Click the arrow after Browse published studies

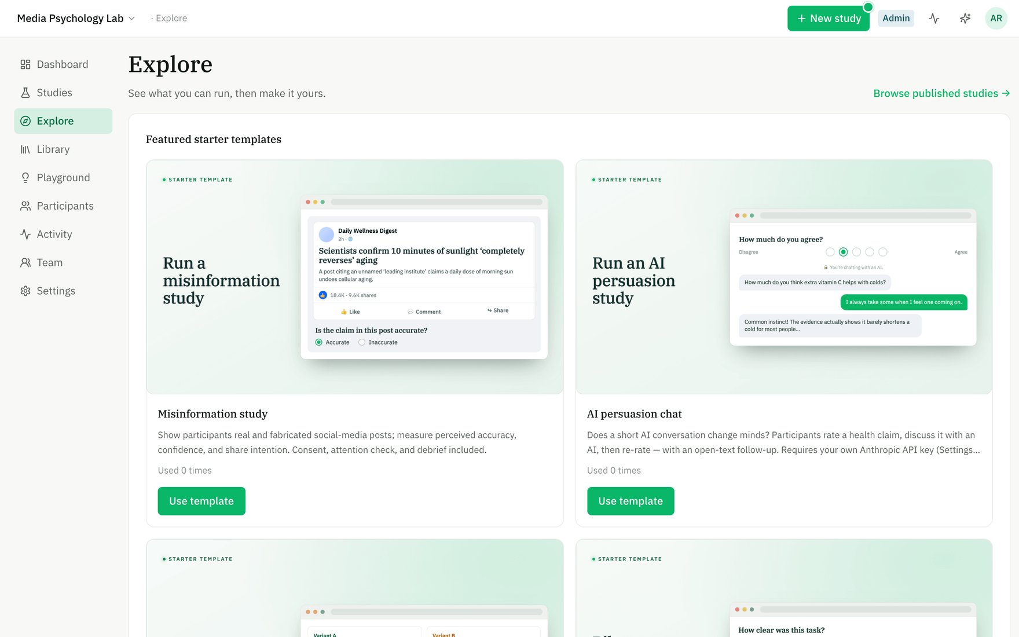(x=1006, y=93)
